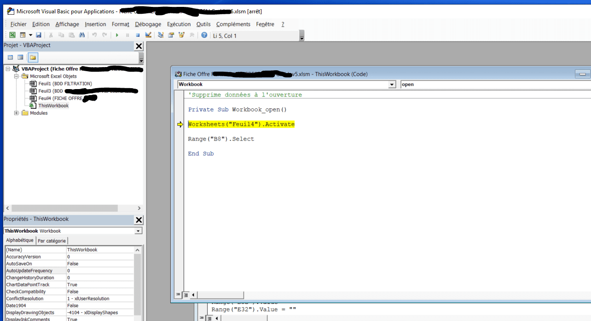Image resolution: width=591 pixels, height=321 pixels.
Task: Minimize the ThisWorkbook (Code) window
Action: [583, 74]
